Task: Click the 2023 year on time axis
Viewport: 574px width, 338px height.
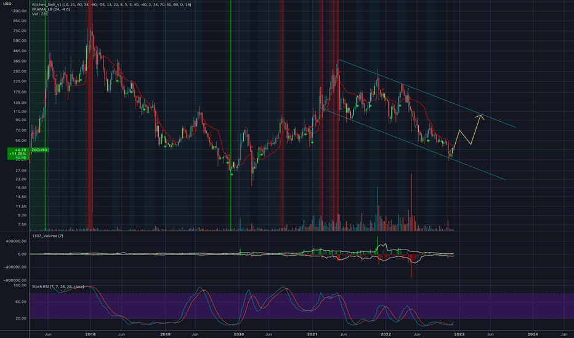Action: [x=459, y=334]
